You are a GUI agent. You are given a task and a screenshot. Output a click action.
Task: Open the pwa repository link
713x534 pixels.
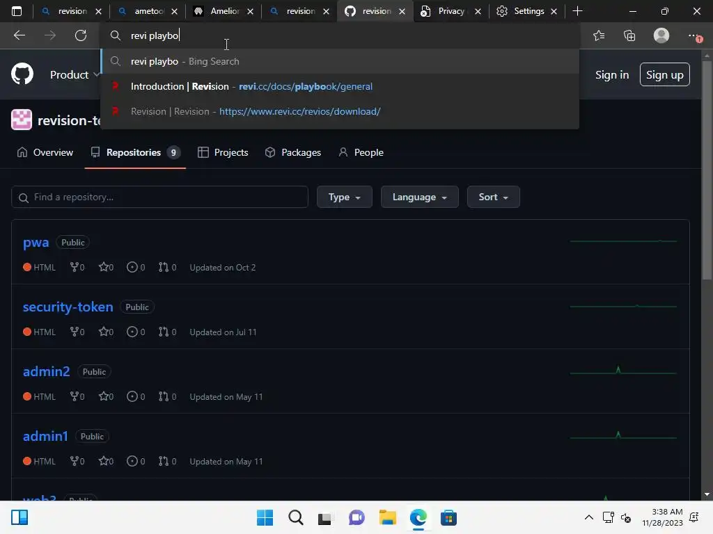coord(36,243)
